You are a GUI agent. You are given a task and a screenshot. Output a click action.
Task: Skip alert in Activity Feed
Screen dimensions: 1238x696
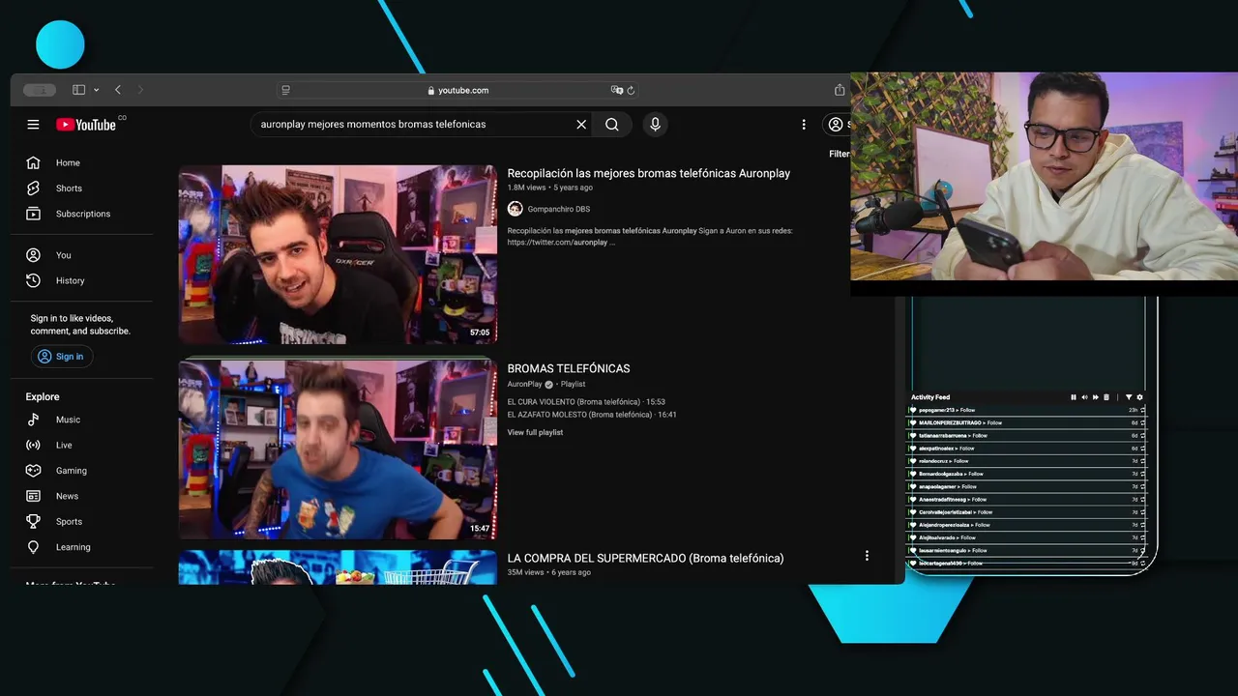pos(1095,397)
